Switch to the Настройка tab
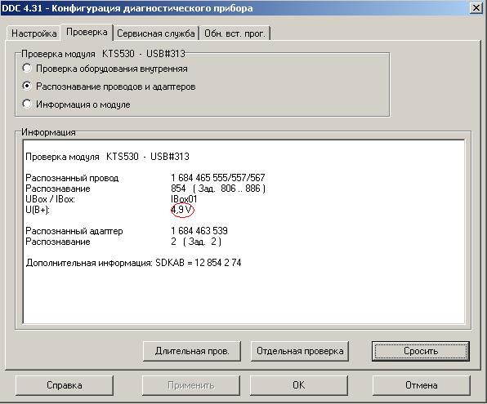The height and width of the screenshot is (404, 487). (34, 33)
